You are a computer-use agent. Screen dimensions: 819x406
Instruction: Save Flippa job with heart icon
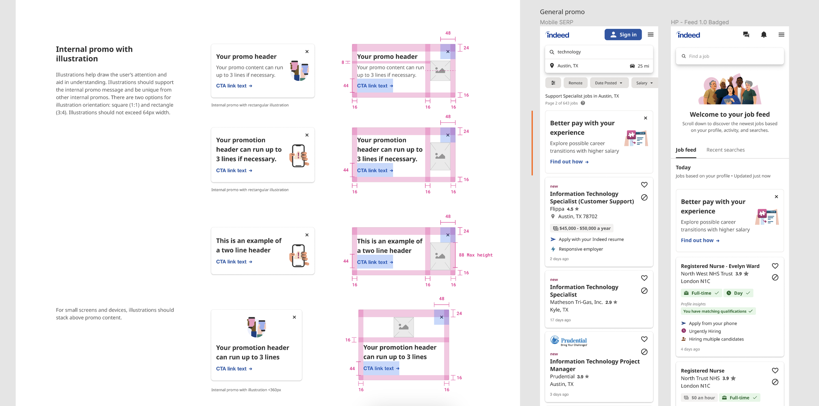pos(644,185)
